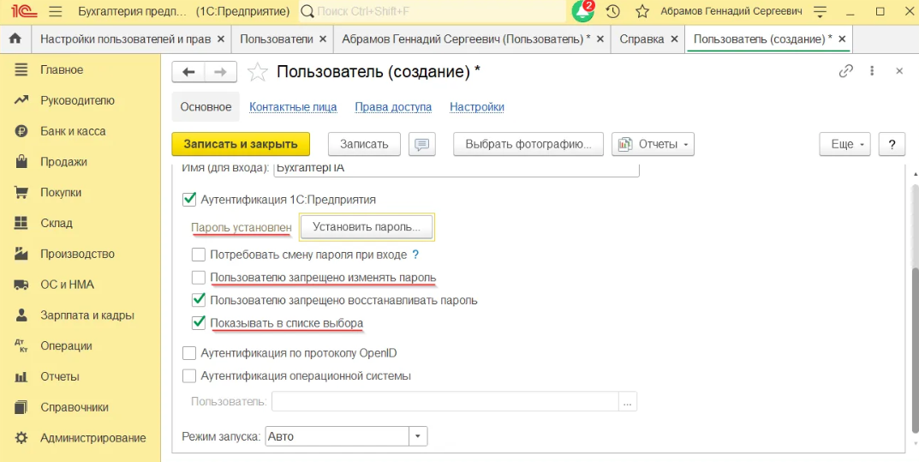Open the main hamburger menu
919x462 pixels.
[x=56, y=12]
